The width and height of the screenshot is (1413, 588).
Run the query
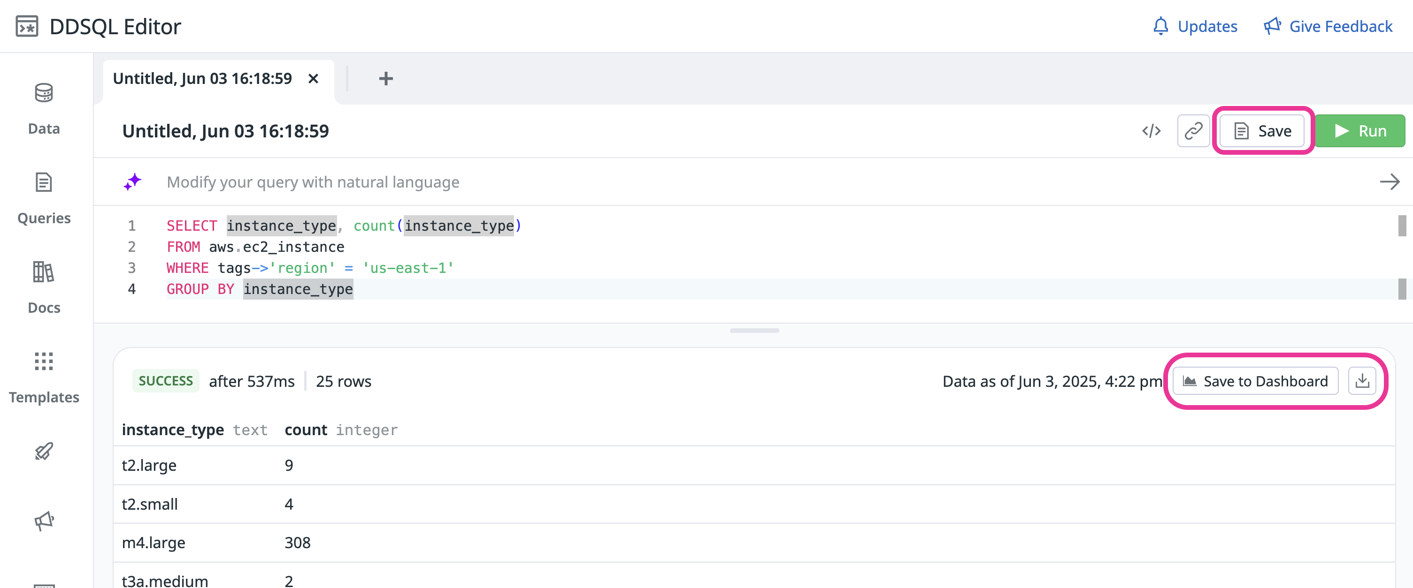tap(1360, 131)
